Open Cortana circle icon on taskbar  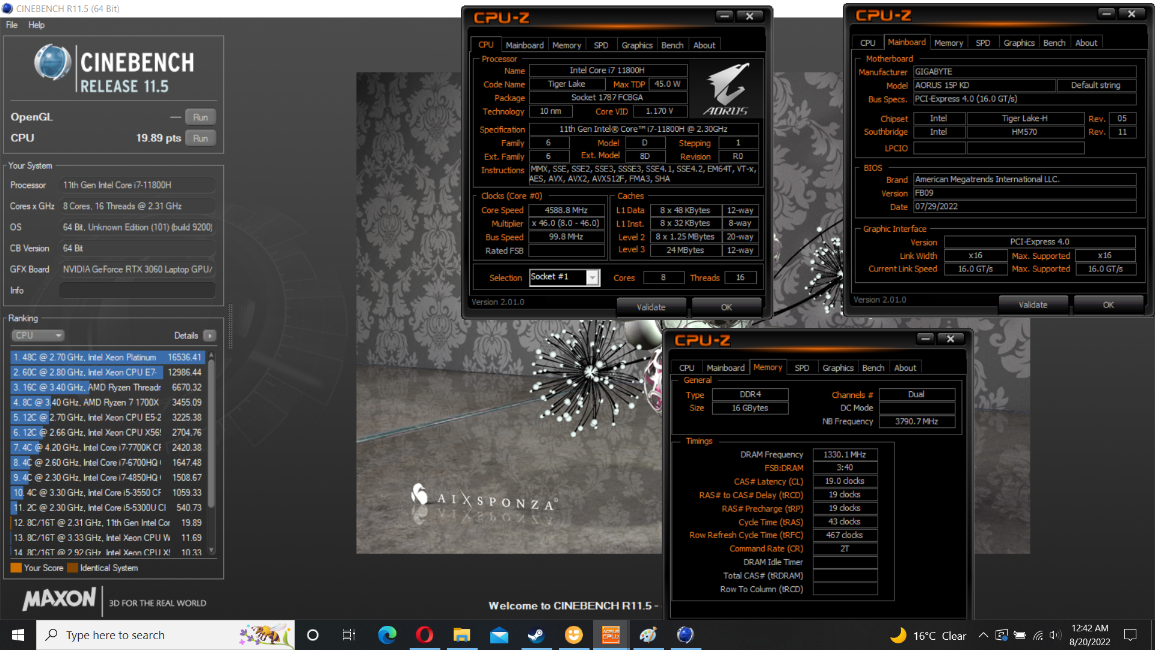click(313, 635)
